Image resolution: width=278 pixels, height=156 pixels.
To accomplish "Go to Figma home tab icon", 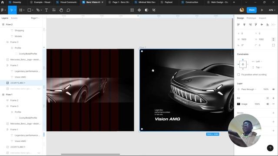I will 2,2.
